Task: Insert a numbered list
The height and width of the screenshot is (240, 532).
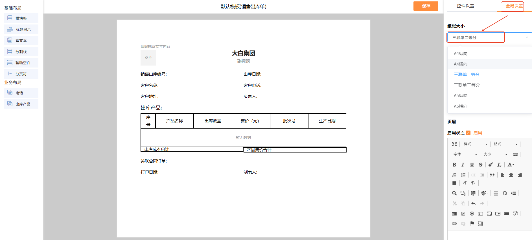Action: [x=454, y=175]
